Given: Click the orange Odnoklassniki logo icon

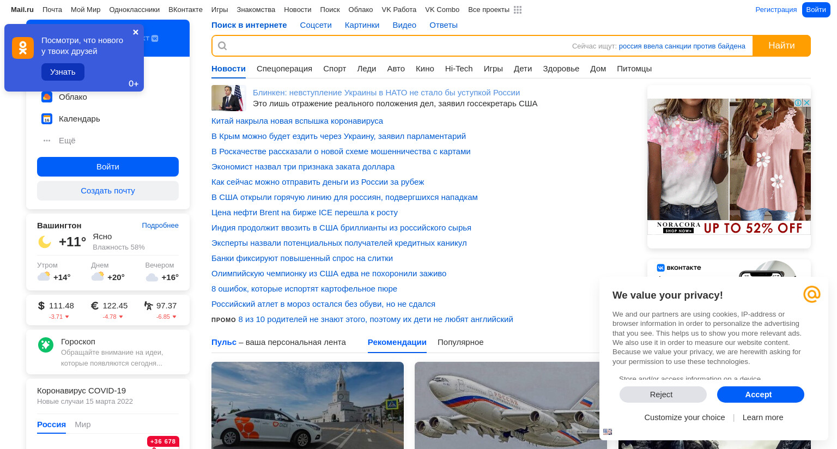Looking at the screenshot, I should pos(23,48).
